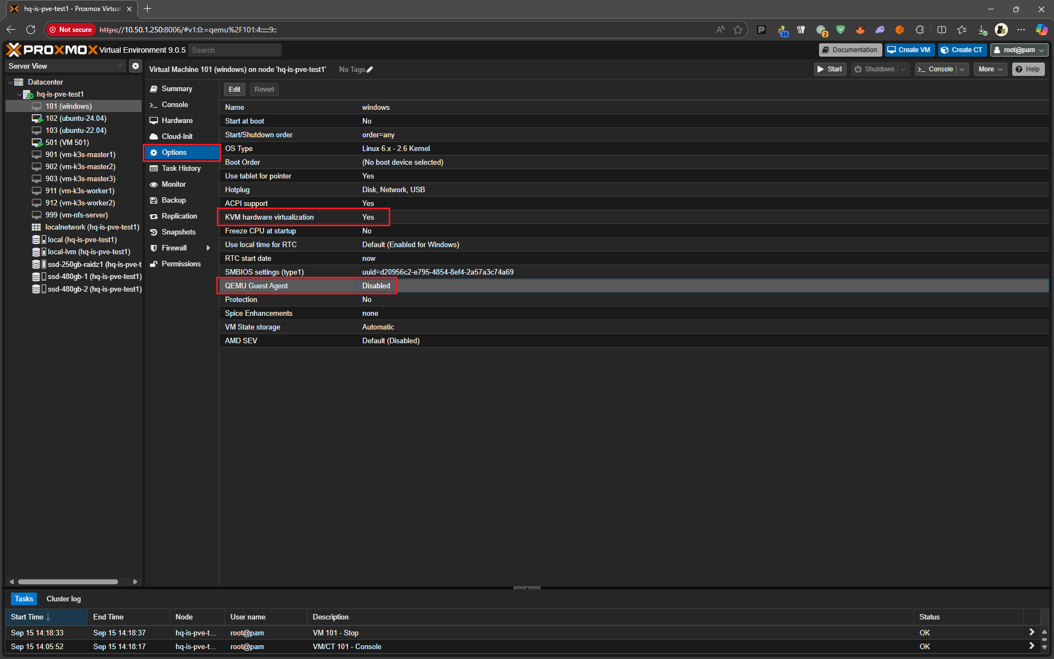Select VM 911 (vm-k3s-worker1)

point(80,191)
